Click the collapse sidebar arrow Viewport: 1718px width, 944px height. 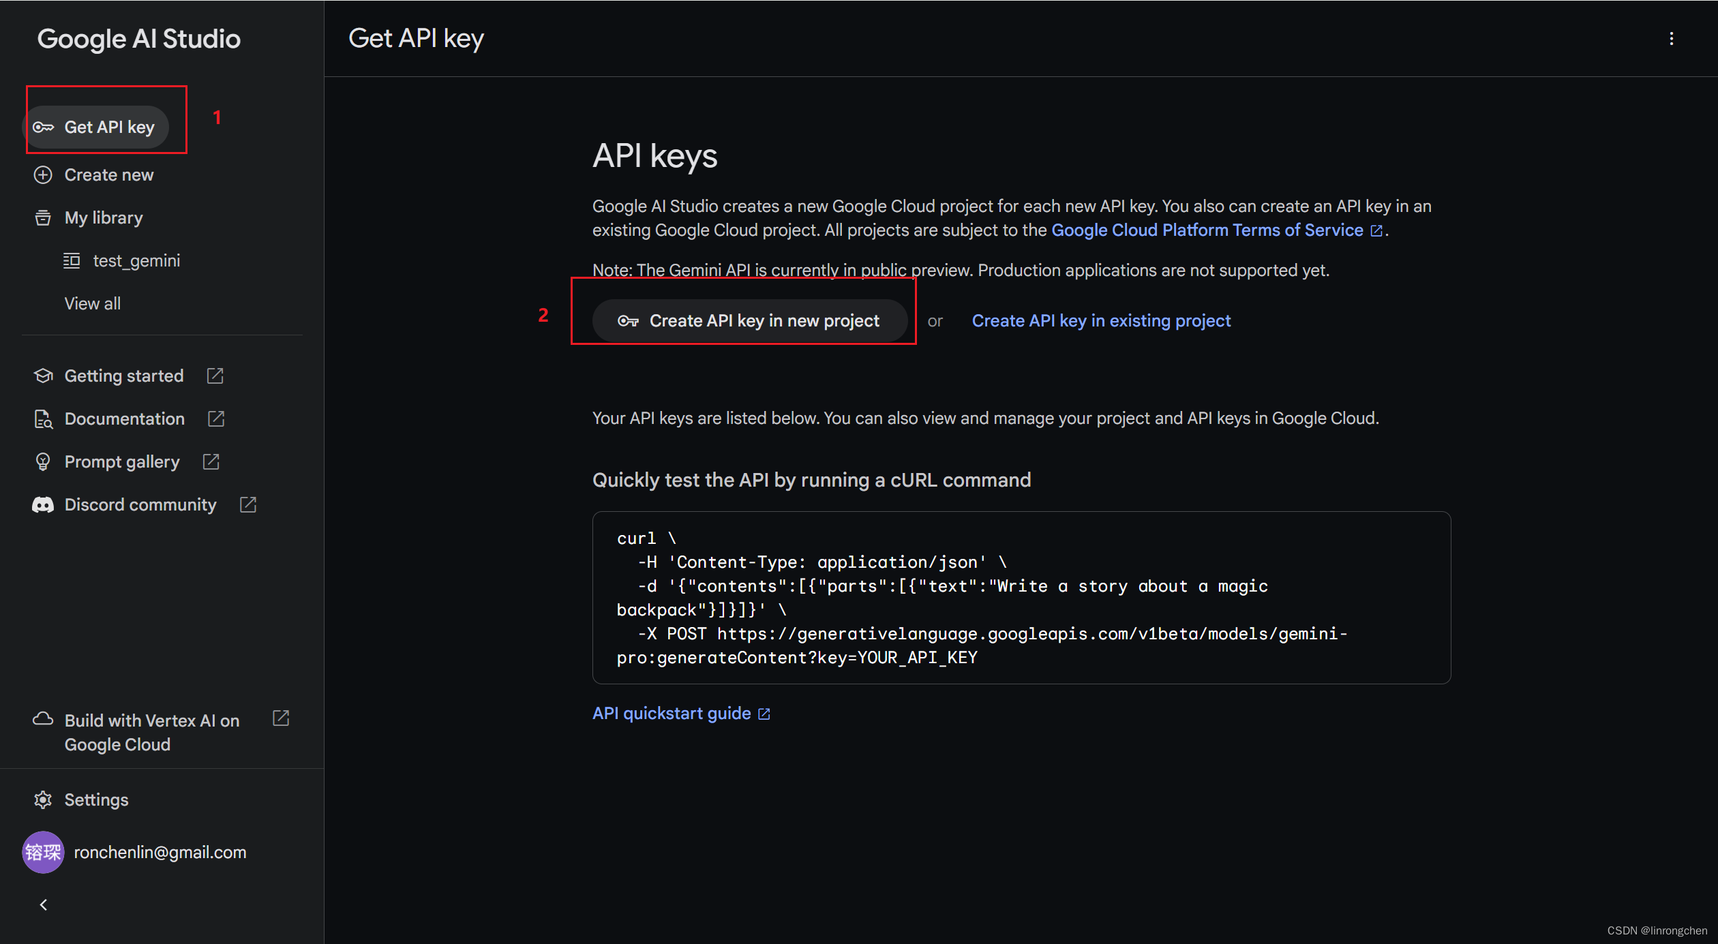[43, 906]
